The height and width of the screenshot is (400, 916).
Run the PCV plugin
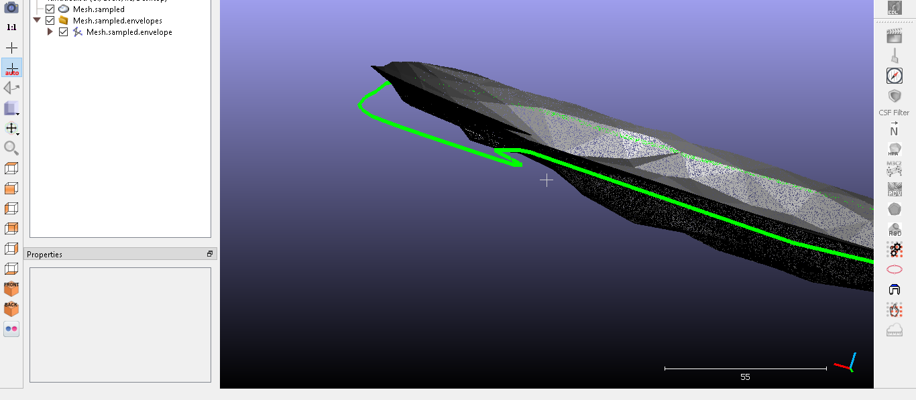[x=894, y=189]
